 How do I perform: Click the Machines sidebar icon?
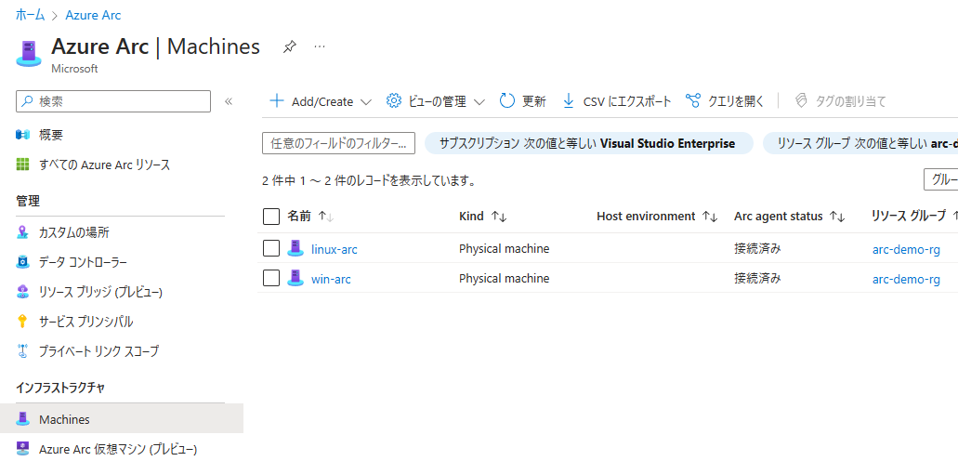pos(22,419)
